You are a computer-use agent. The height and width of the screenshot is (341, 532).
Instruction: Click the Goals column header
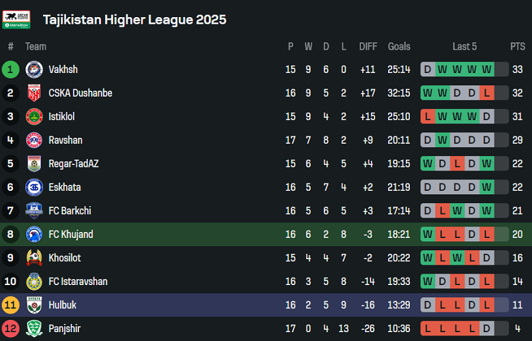click(x=399, y=46)
